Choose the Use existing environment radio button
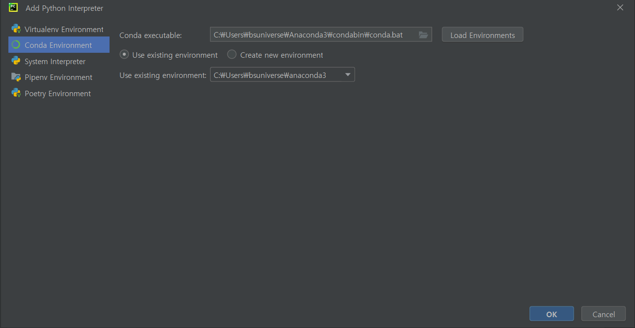 point(124,55)
